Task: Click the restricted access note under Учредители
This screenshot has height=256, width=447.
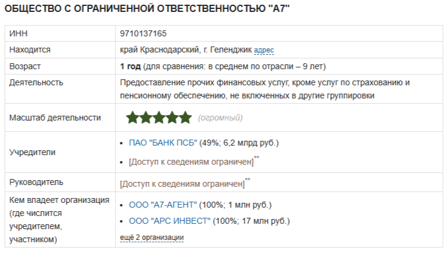Action: tap(191, 162)
